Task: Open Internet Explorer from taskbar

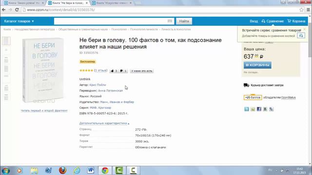Action: click(77, 171)
